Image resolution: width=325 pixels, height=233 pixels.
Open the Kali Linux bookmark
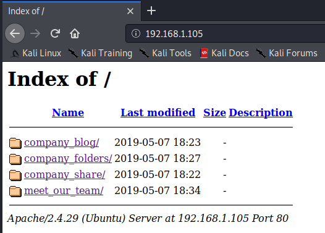(x=36, y=53)
